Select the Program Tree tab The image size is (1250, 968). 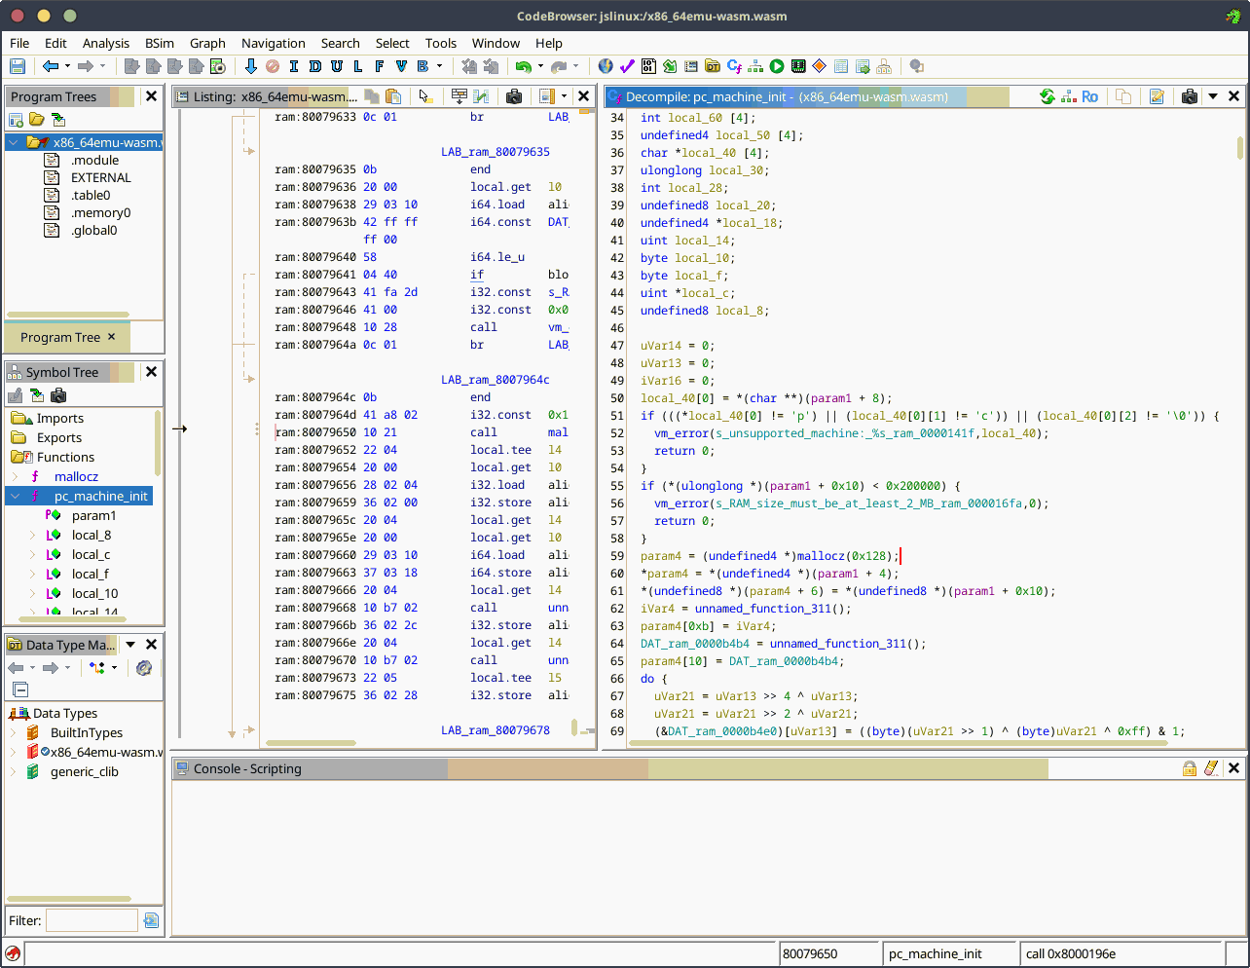click(60, 337)
